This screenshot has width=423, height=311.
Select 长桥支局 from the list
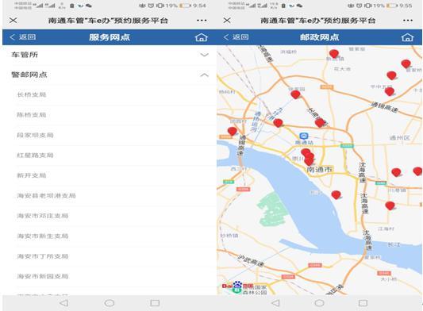click(x=32, y=94)
